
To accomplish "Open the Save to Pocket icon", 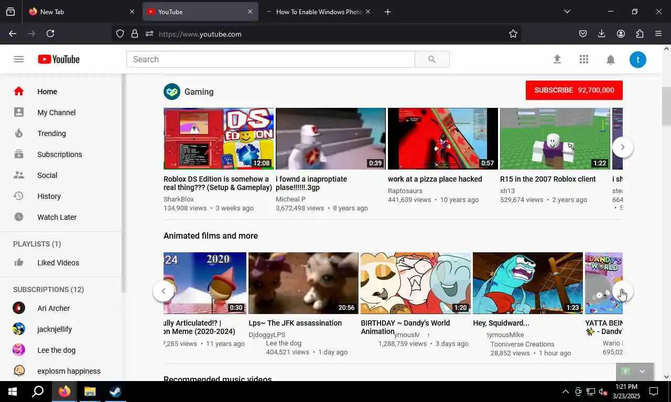I will tap(583, 33).
